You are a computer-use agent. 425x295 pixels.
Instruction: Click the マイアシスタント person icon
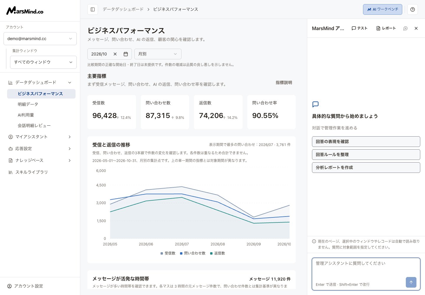coord(11,137)
